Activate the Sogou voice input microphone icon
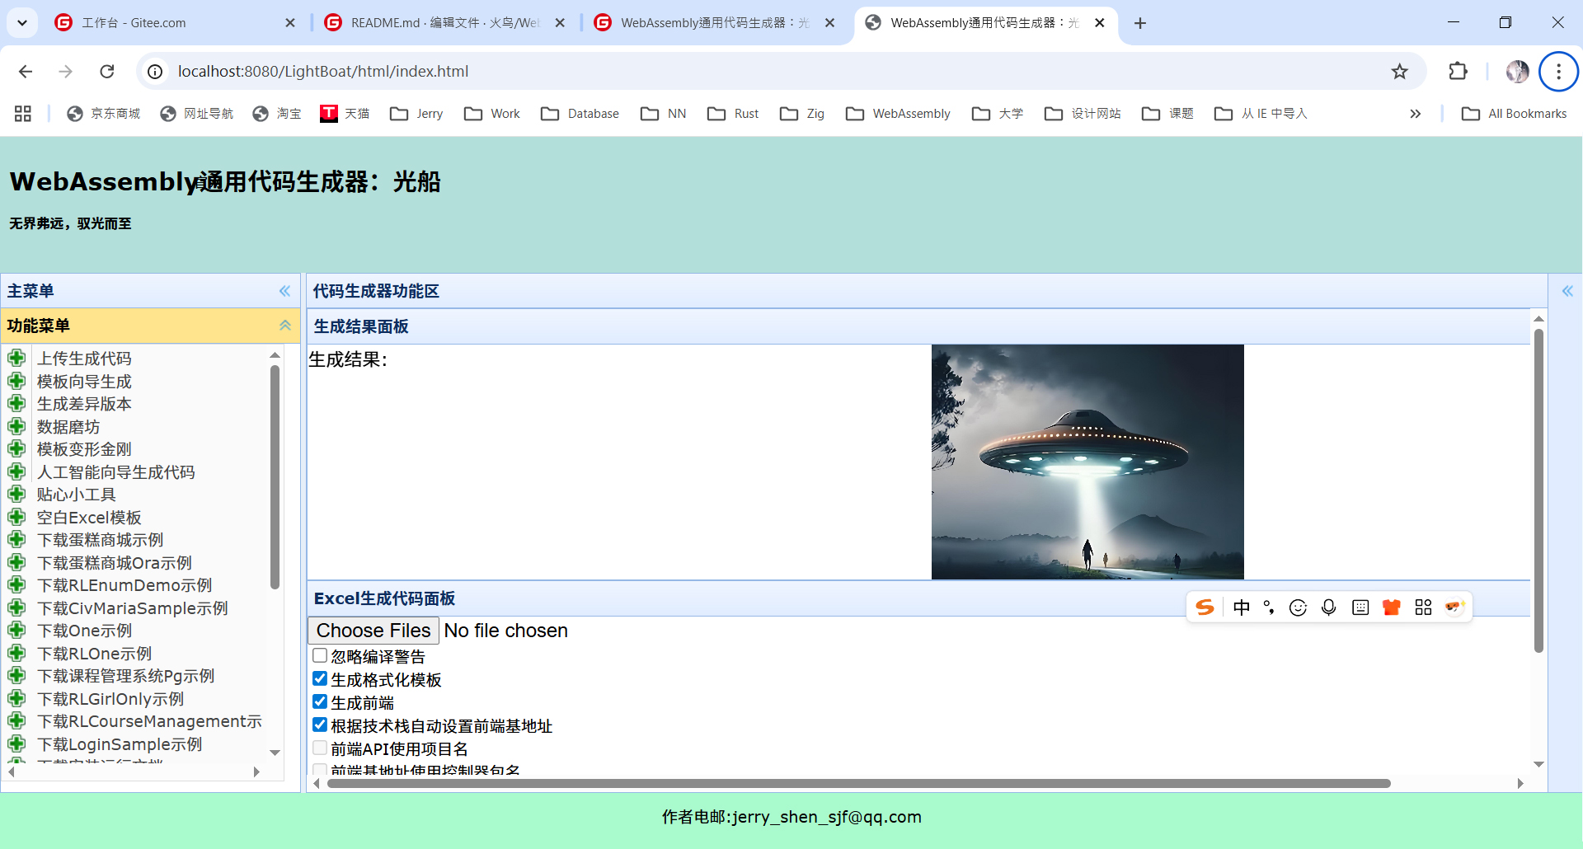The height and width of the screenshot is (849, 1583). [x=1328, y=607]
